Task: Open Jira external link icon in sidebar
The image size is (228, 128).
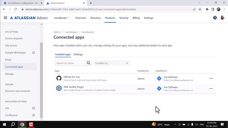Action: tap(33, 108)
